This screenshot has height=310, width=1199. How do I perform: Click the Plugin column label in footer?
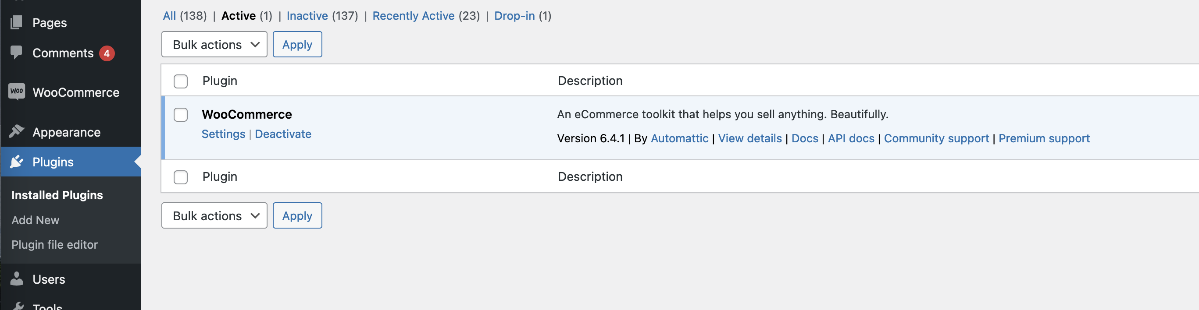coord(220,176)
